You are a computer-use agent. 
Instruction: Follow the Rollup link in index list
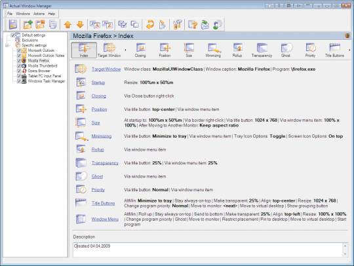[98, 149]
